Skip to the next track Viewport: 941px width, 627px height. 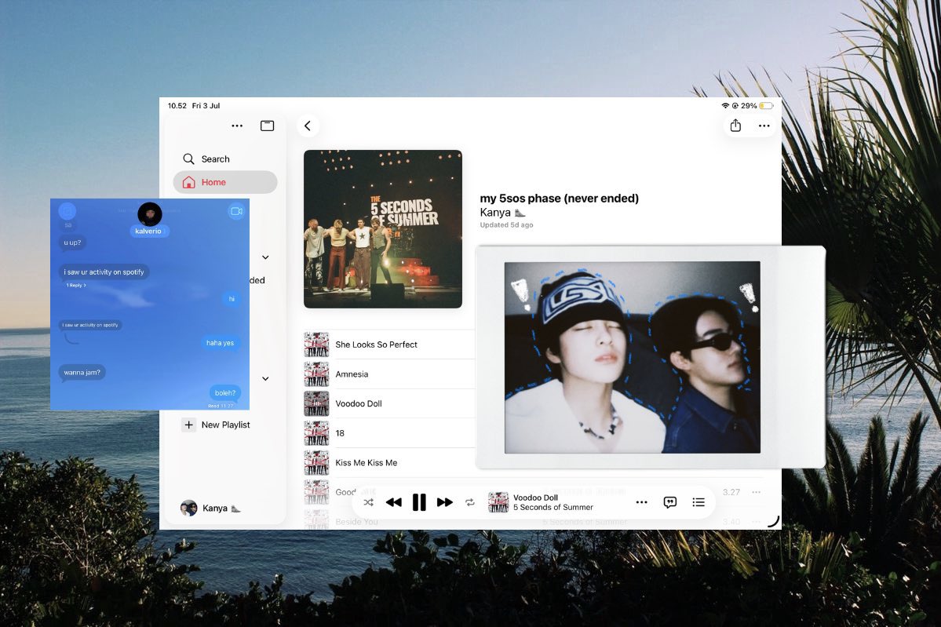coord(445,502)
